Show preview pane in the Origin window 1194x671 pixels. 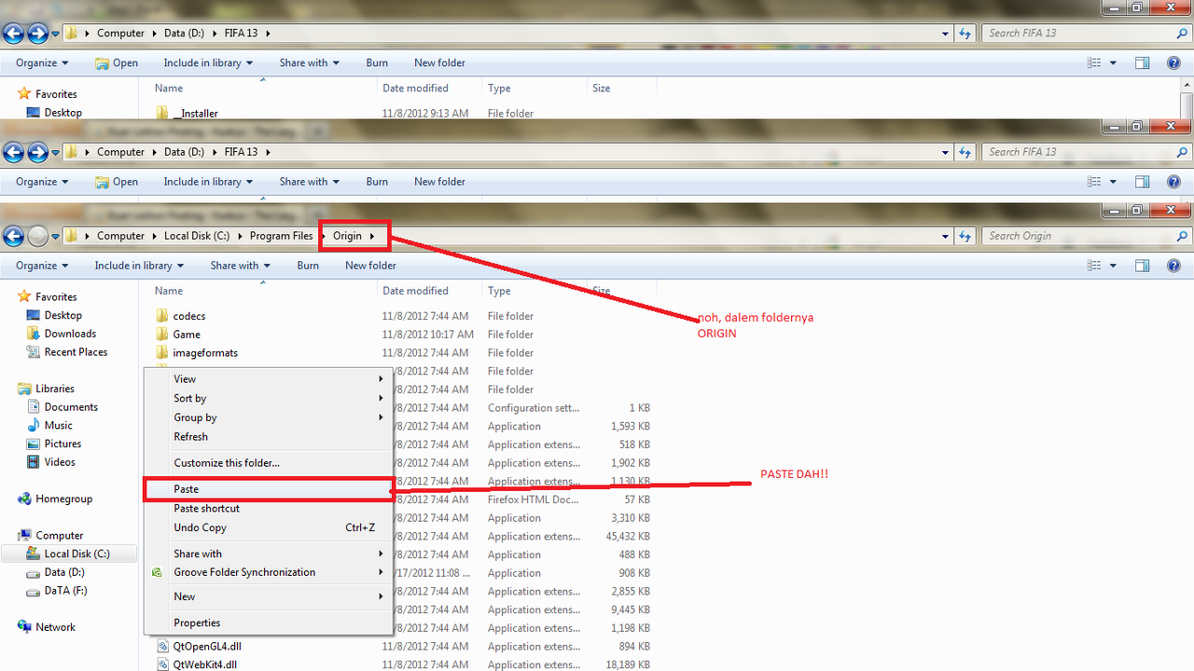click(1143, 266)
